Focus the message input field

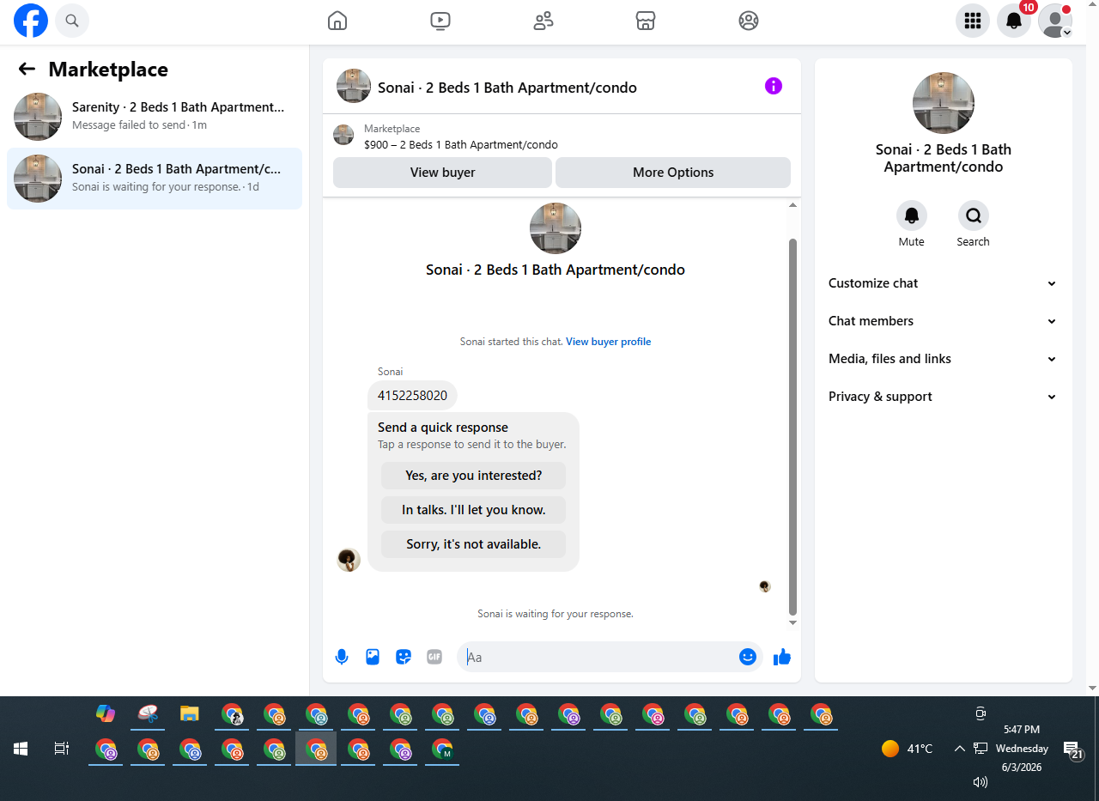598,658
